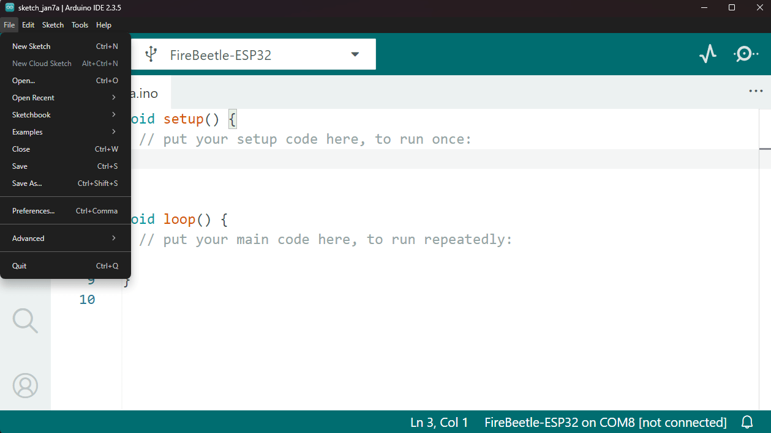Click the Search sidebar icon
Viewport: 771px width, 433px height.
tap(25, 320)
